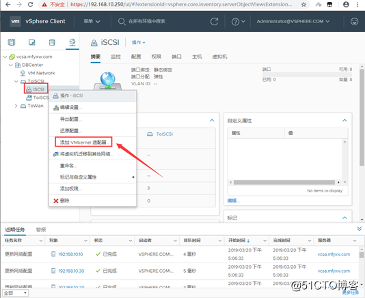Switch to the 权限 tab

click(x=157, y=57)
